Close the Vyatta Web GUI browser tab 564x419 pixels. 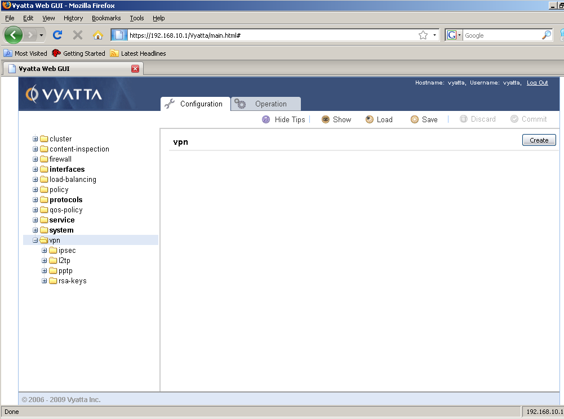135,69
